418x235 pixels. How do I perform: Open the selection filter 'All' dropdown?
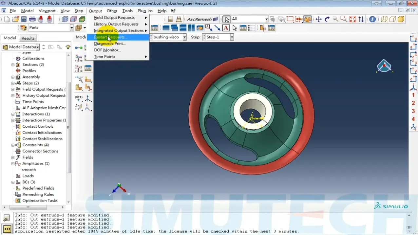point(267,19)
